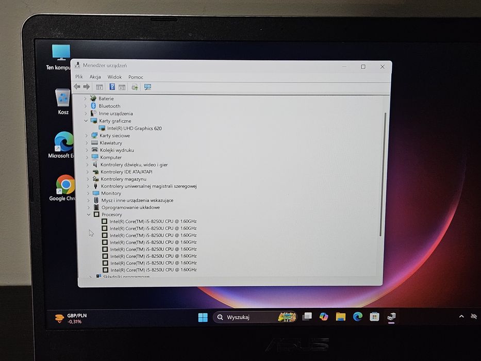
Task: Select Mysz i inne urządzenia wskazujące
Action: pos(137,200)
